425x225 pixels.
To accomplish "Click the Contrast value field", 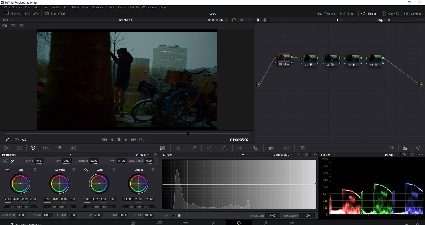I will 94,161.
